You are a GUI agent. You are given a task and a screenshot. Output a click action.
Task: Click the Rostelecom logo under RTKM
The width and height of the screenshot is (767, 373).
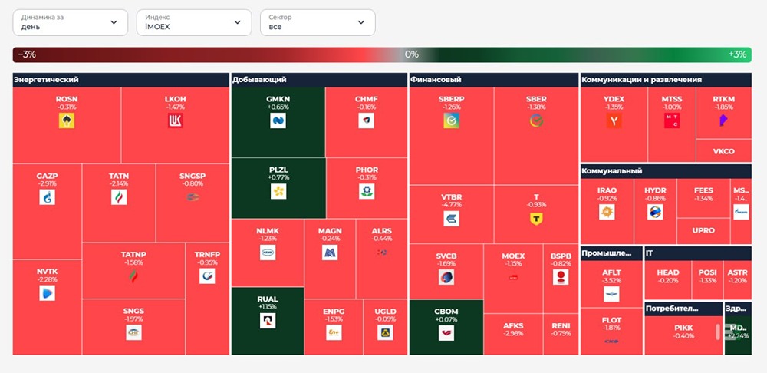click(723, 120)
